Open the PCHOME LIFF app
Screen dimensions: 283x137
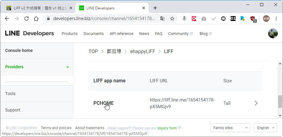[103, 103]
